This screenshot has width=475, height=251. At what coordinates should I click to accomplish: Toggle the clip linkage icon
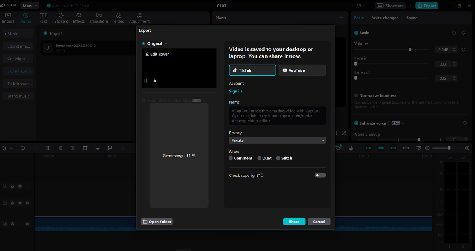click(393, 148)
